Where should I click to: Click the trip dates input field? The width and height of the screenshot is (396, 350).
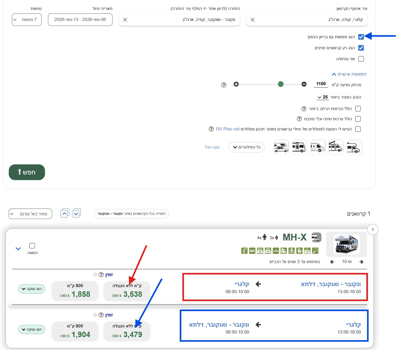click(80, 20)
